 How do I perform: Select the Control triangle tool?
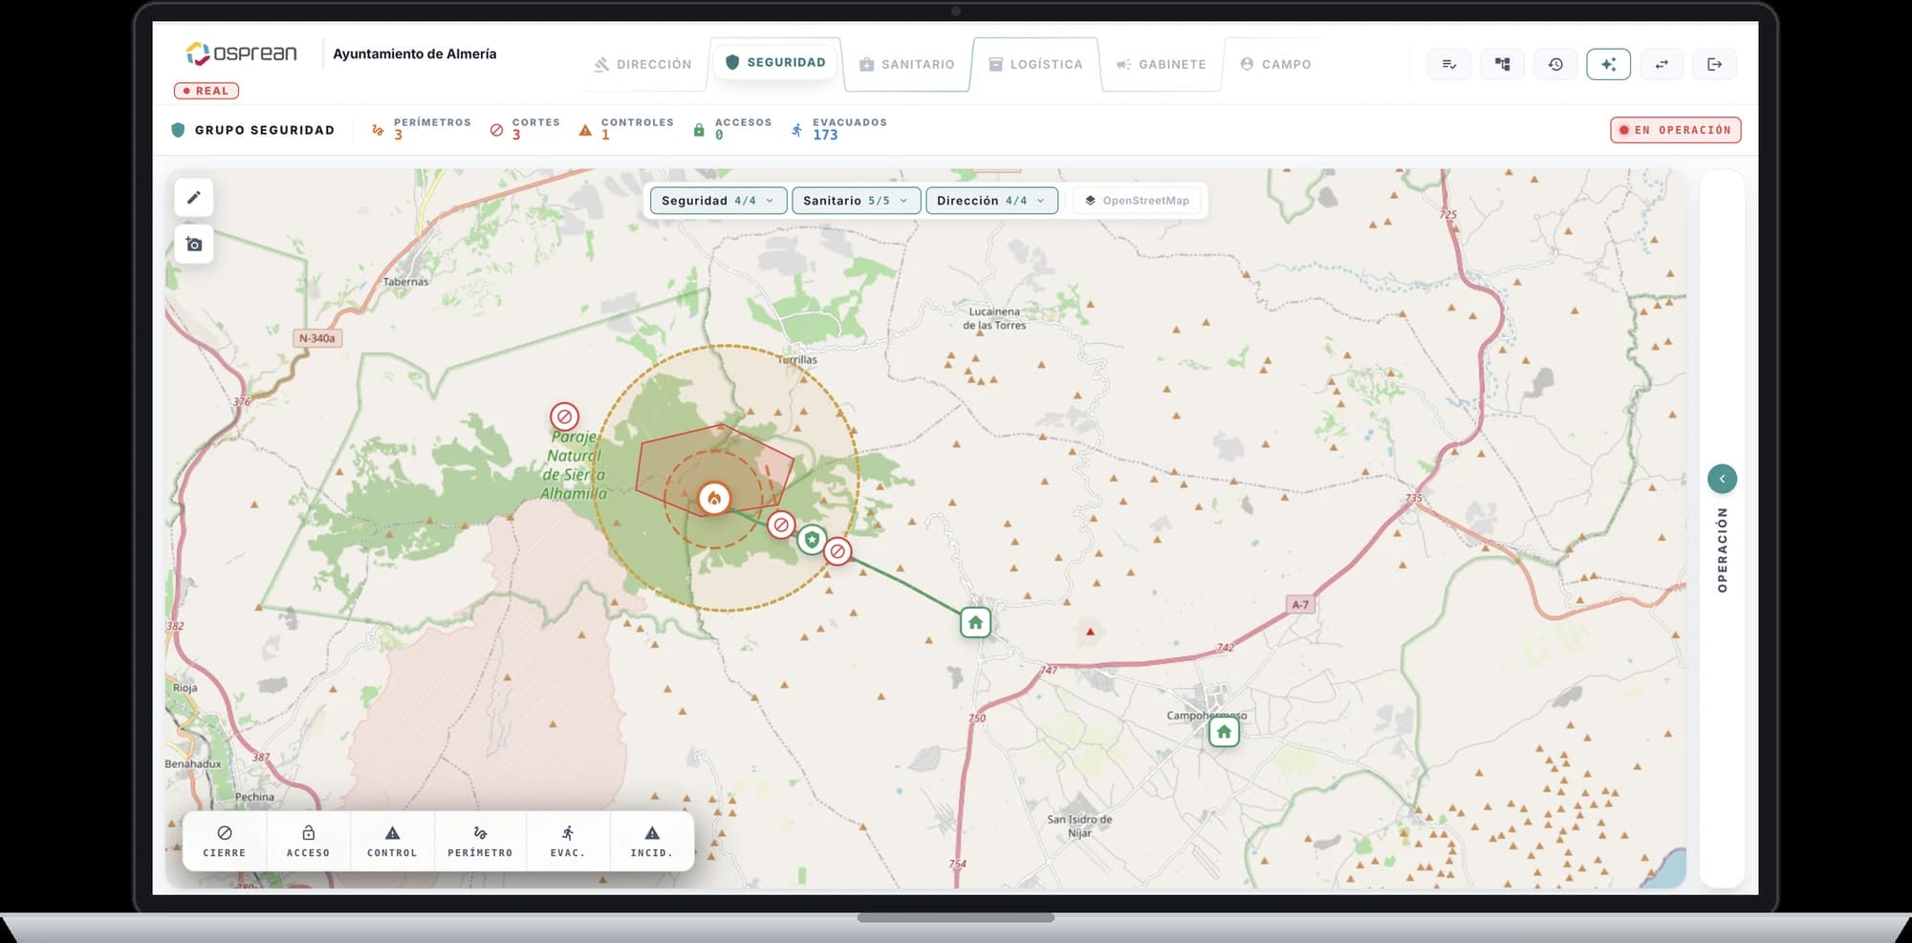tap(392, 841)
